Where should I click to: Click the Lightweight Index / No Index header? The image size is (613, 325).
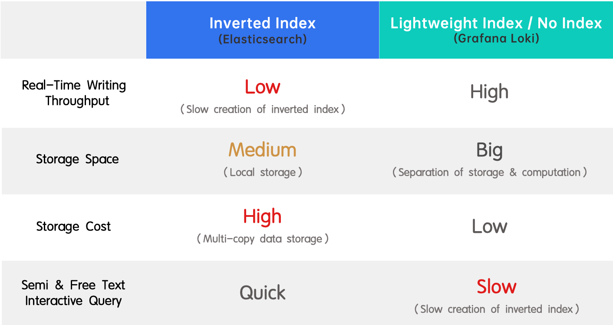pos(496,23)
